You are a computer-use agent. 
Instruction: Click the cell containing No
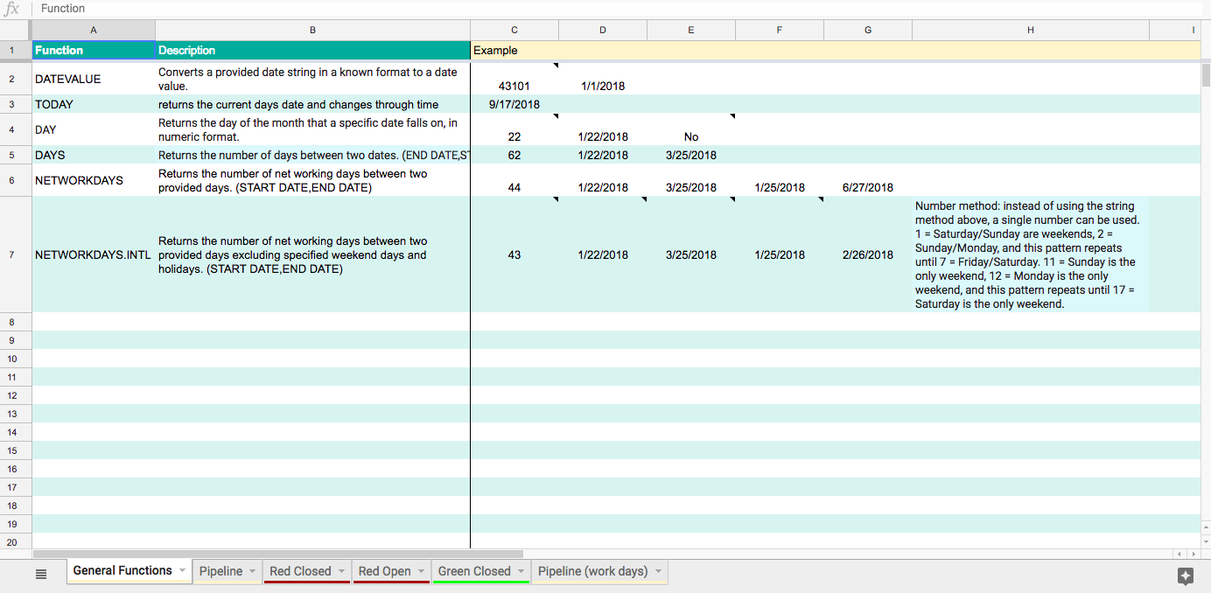point(691,129)
